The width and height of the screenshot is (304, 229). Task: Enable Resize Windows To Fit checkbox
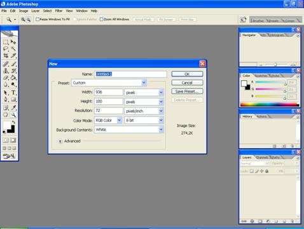[x=38, y=19]
